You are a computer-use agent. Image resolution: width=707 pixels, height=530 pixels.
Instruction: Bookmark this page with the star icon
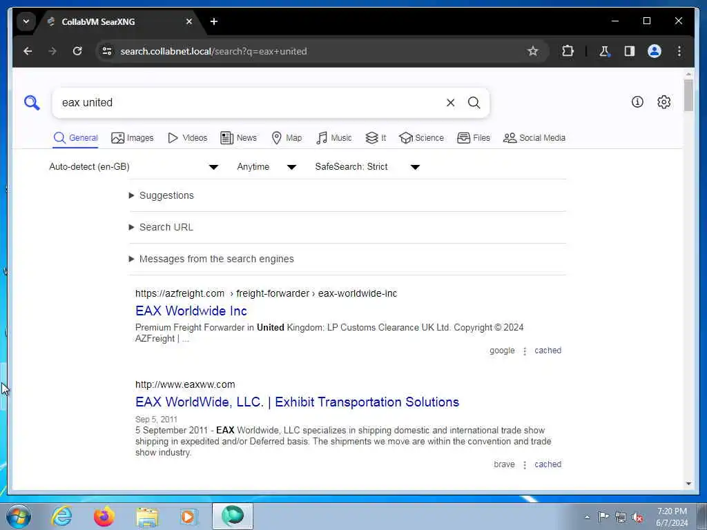[x=533, y=51]
